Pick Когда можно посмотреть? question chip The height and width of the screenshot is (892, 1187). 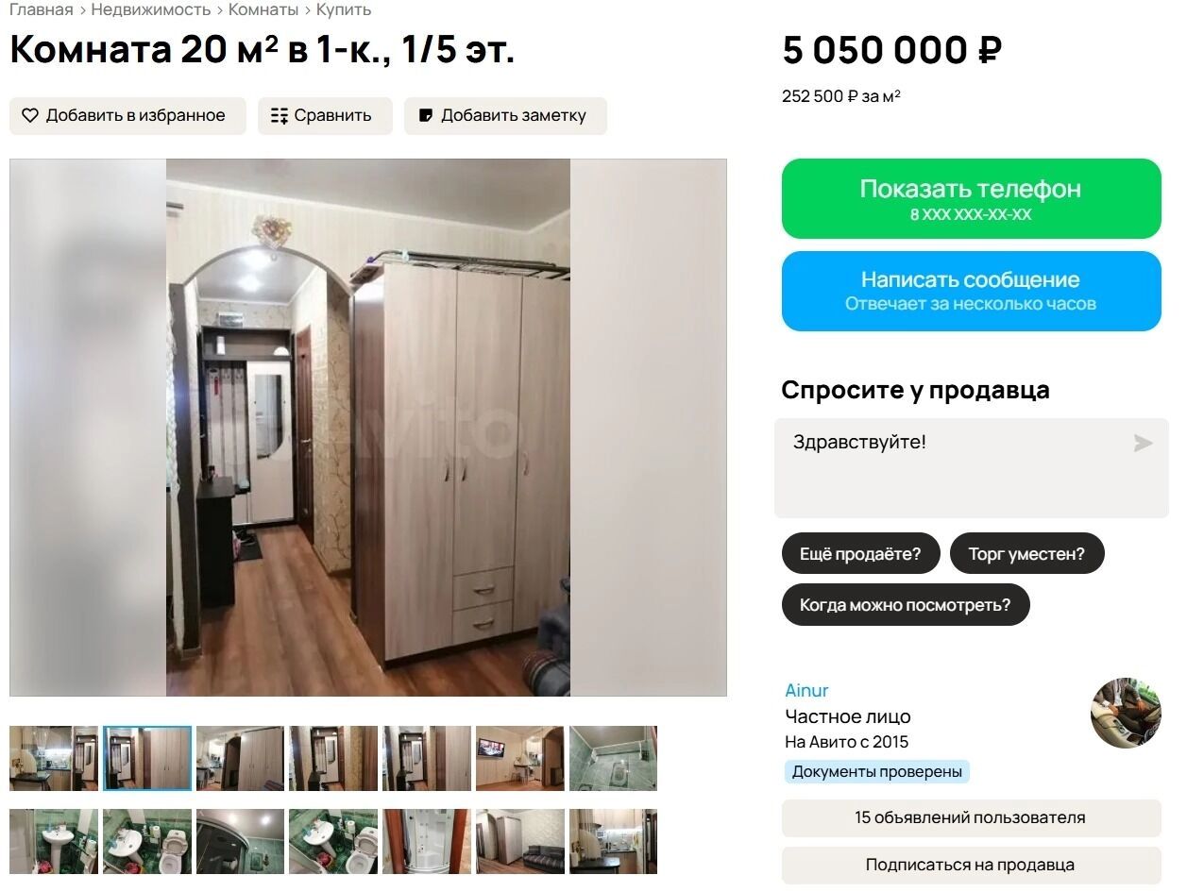[905, 605]
